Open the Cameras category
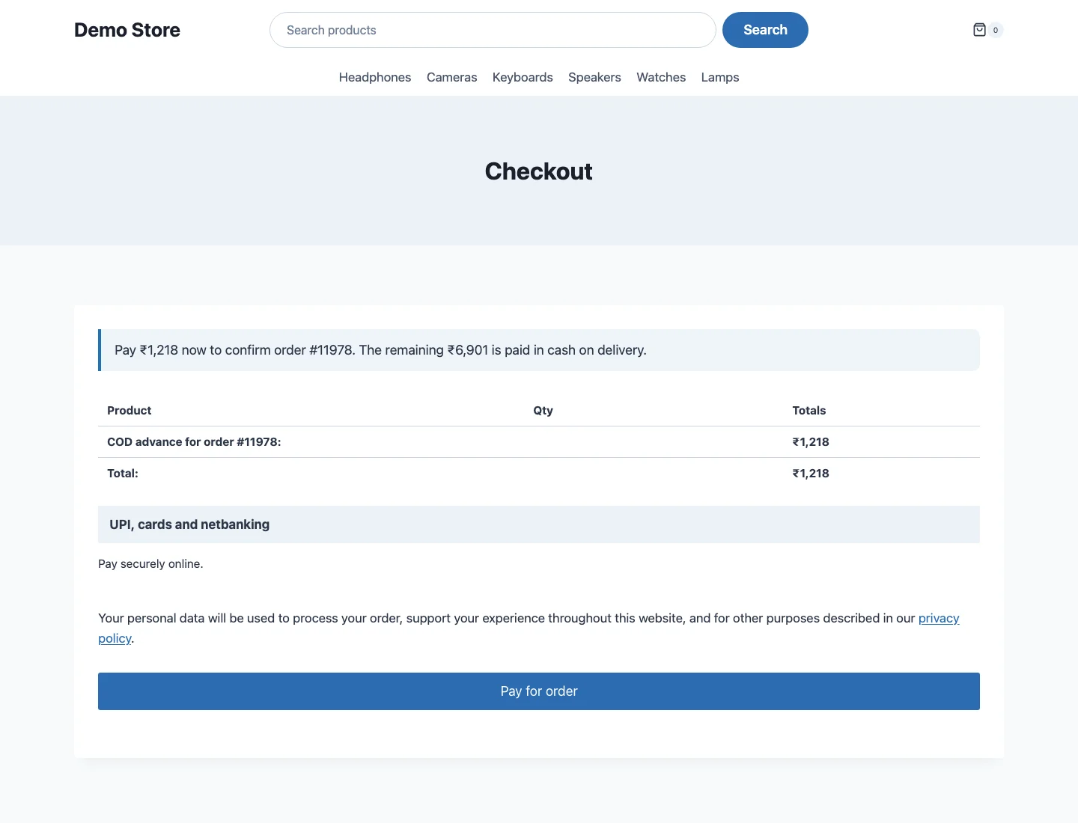Image resolution: width=1078 pixels, height=823 pixels. point(451,77)
